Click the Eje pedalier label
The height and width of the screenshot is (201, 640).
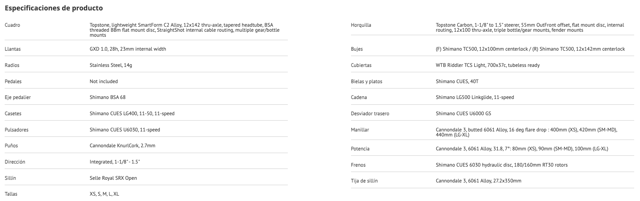(18, 97)
